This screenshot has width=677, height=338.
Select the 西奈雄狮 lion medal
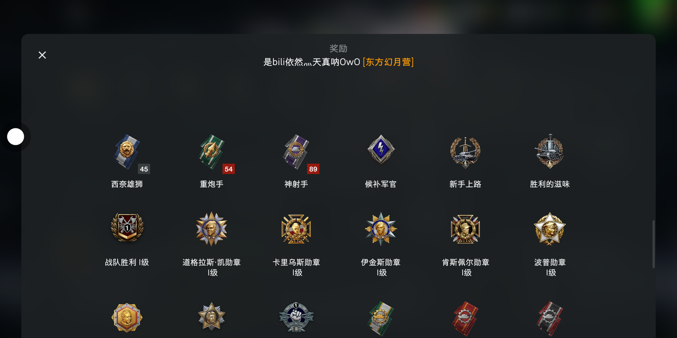click(127, 152)
